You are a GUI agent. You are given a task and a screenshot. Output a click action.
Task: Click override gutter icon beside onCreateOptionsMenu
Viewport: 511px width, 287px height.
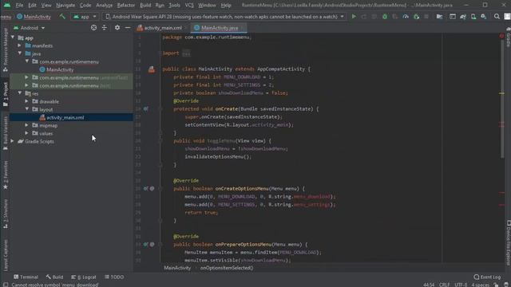pyautogui.click(x=145, y=189)
